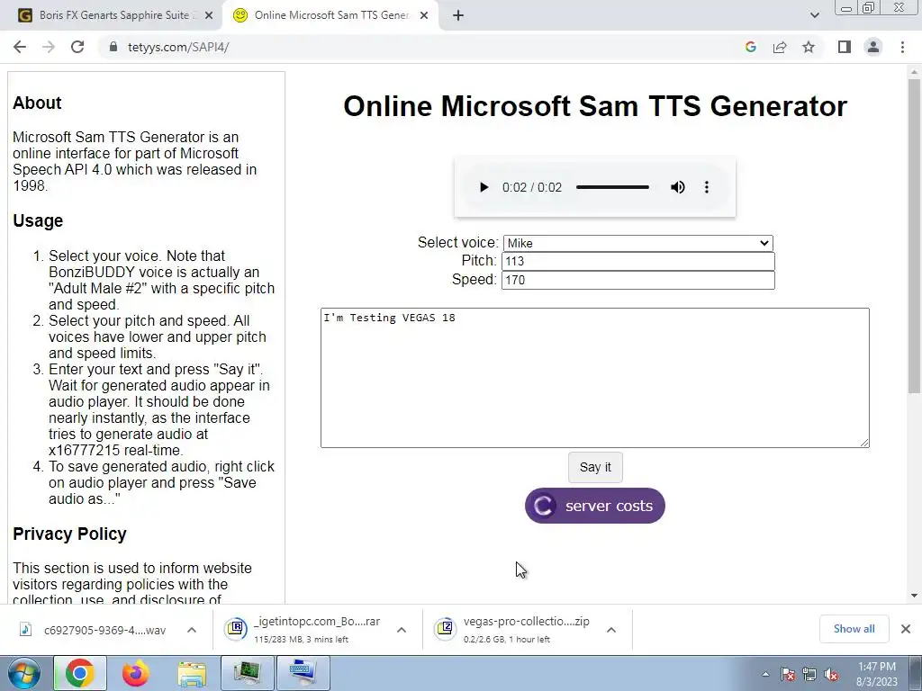Click the Pitch input field
Image resolution: width=922 pixels, height=691 pixels.
638,262
